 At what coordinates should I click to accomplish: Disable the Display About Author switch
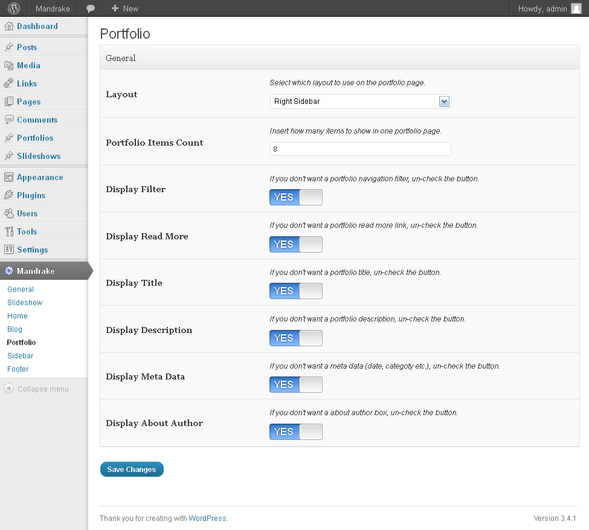pos(296,431)
